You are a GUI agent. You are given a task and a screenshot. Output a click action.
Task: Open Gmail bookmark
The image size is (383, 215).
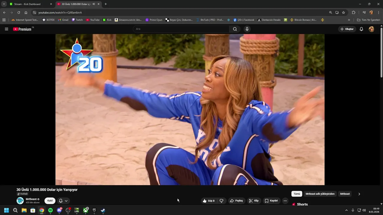63,20
